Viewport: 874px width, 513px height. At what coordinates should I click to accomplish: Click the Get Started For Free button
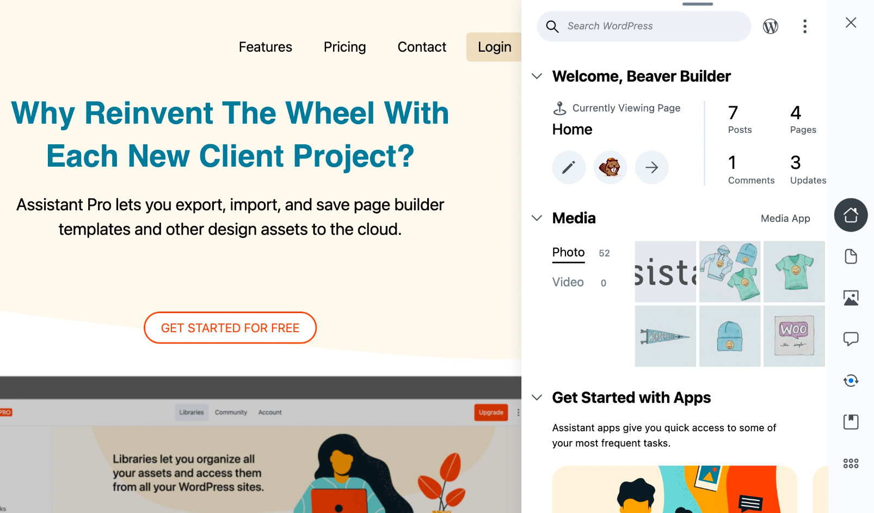pyautogui.click(x=230, y=328)
